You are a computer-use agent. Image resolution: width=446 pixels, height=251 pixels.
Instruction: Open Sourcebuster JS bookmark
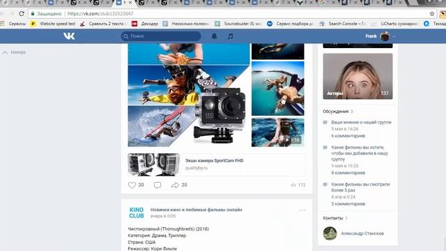(238, 24)
